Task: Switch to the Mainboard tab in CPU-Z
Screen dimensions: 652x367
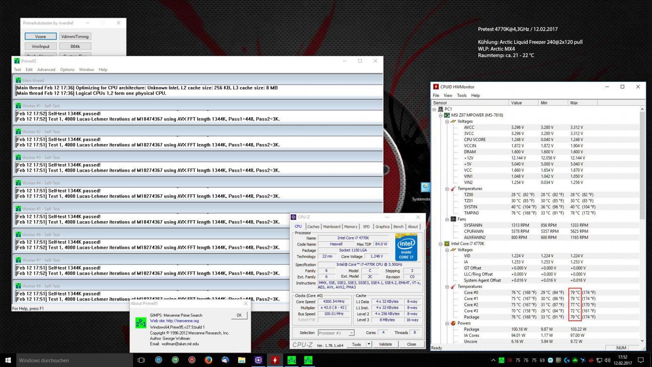Action: [332, 227]
